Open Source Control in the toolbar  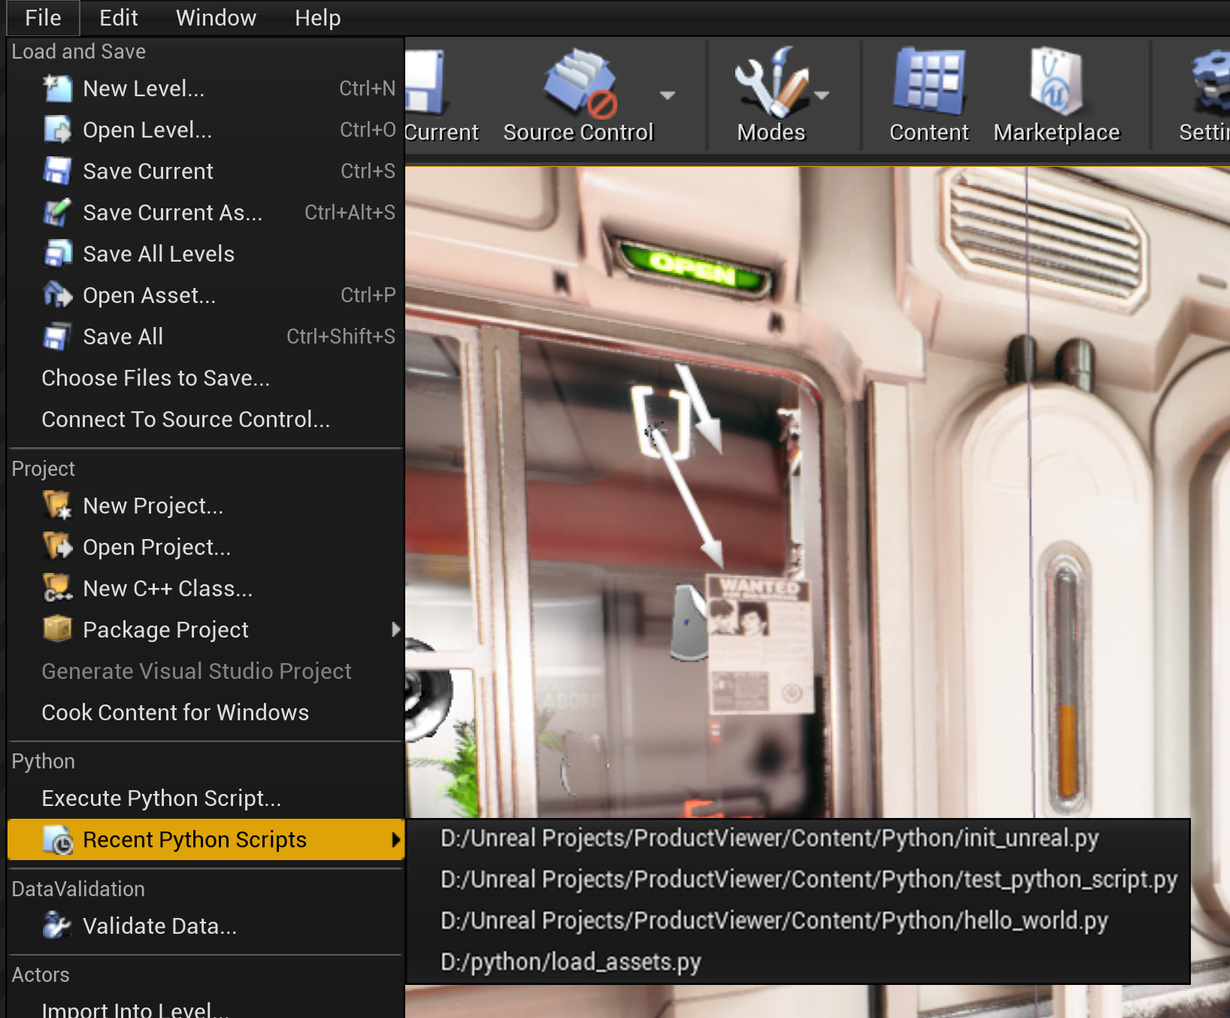(578, 96)
